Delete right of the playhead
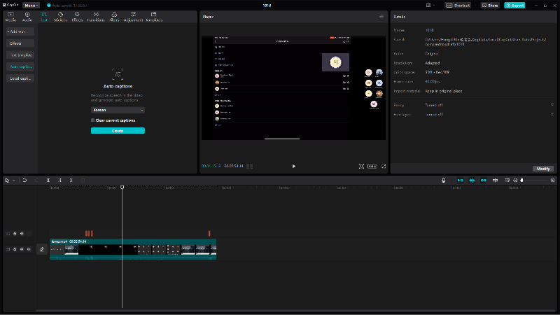 pos(71,181)
